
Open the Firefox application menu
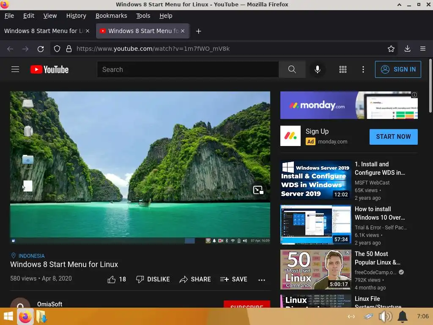click(422, 49)
